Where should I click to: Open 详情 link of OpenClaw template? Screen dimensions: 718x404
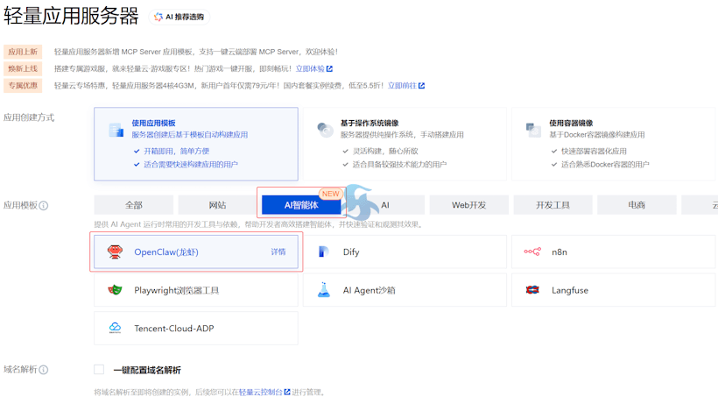(x=278, y=252)
